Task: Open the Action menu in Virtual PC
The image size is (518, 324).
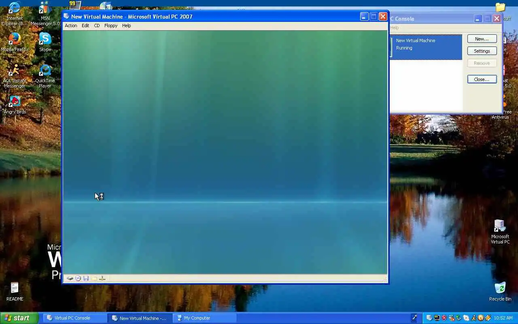Action: click(x=71, y=26)
